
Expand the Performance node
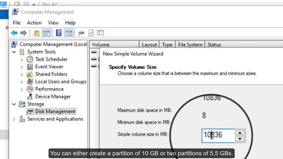point(22,89)
